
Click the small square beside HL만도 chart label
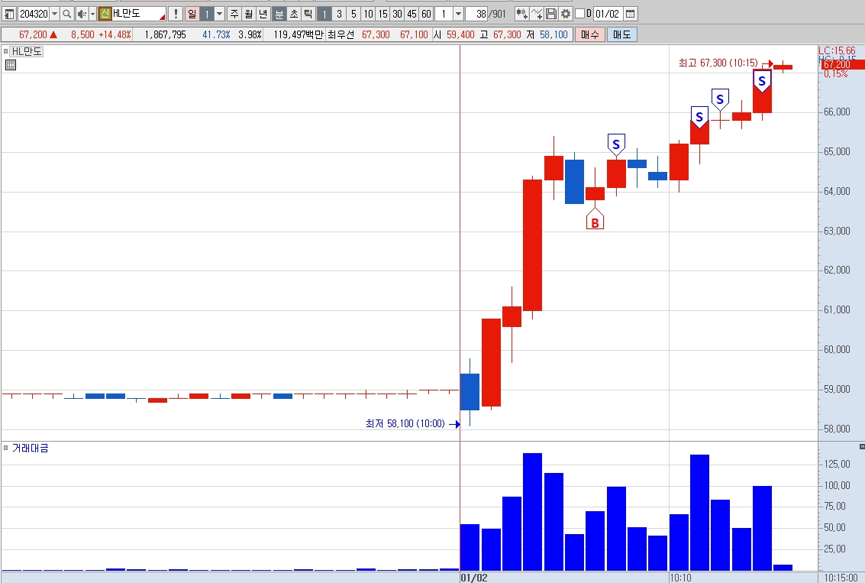(x=6, y=51)
